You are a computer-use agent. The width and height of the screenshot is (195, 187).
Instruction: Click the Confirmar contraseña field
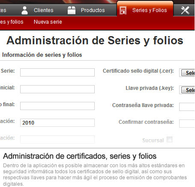coord(187,123)
